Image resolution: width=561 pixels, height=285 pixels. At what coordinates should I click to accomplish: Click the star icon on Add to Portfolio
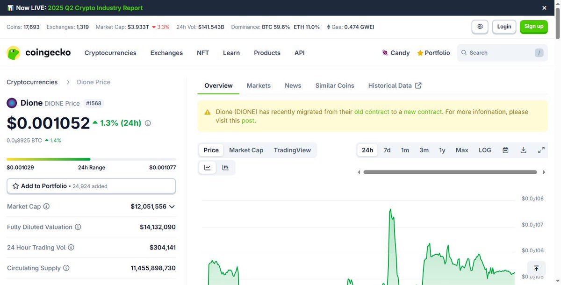coord(16,186)
